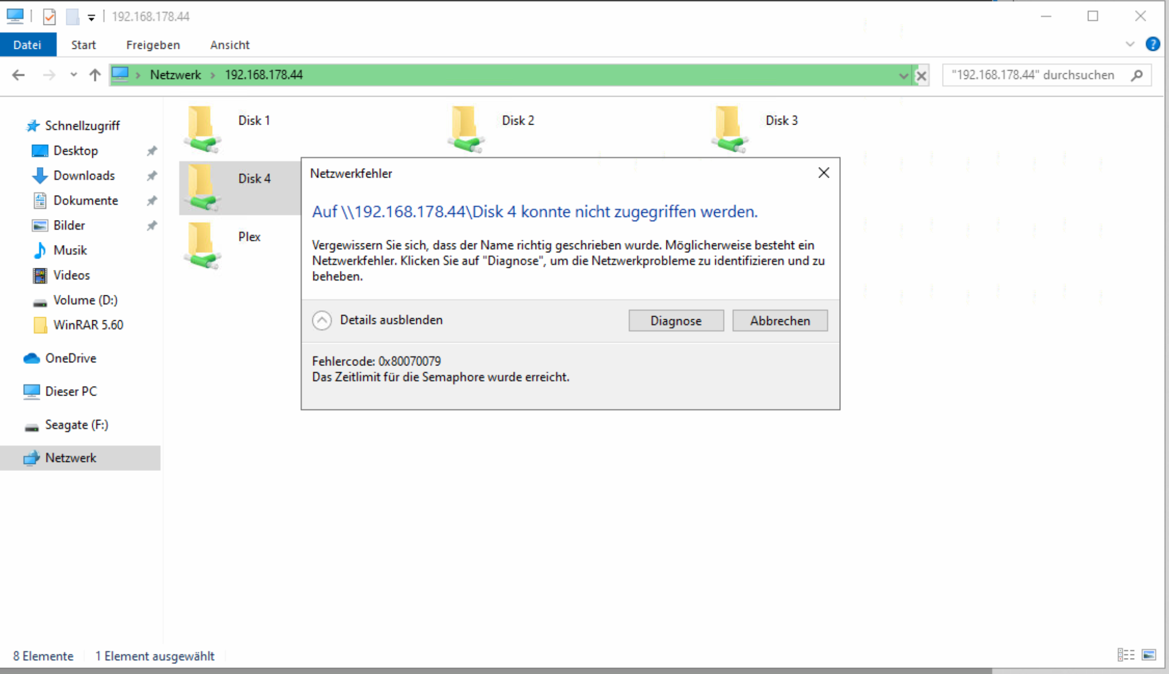This screenshot has height=674, width=1169.
Task: Click 192.168.178.44 in the address breadcrumb
Action: pyautogui.click(x=263, y=75)
